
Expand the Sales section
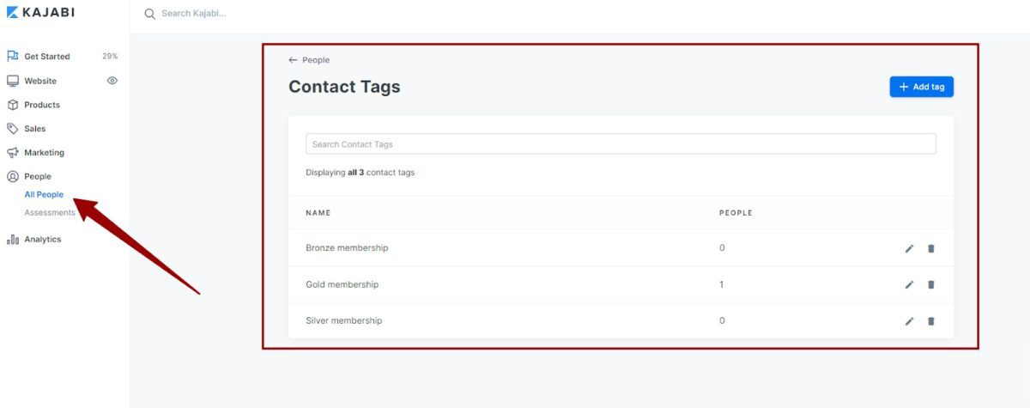34,129
